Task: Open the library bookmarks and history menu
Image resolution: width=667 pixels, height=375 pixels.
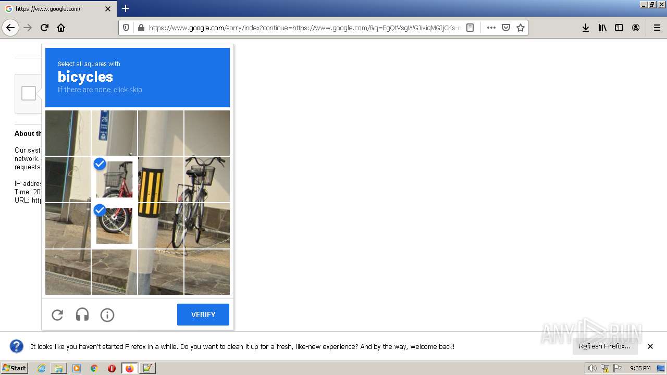Action: (x=602, y=28)
